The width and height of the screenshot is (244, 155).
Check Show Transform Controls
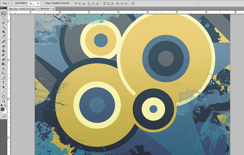point(44,3)
